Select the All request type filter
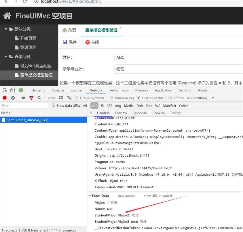The height and width of the screenshot is (232, 243). (x=85, y=106)
